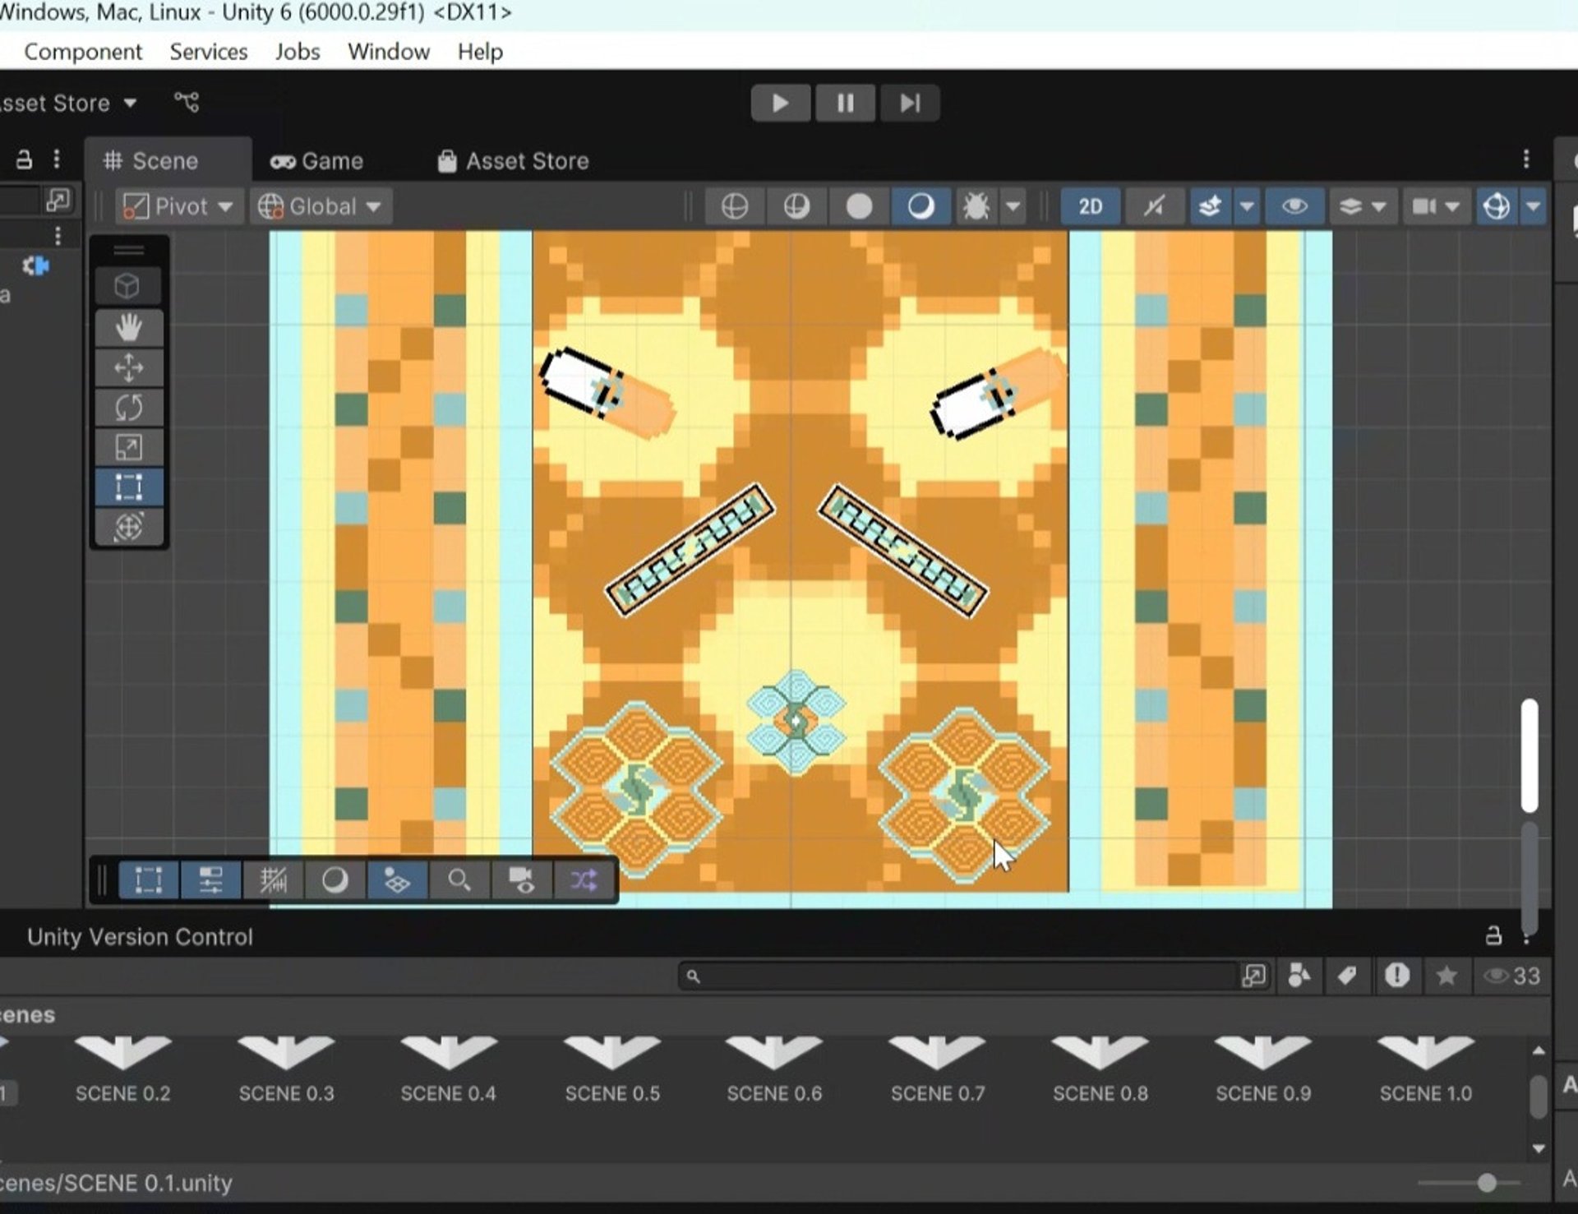Click the Play button

point(780,104)
